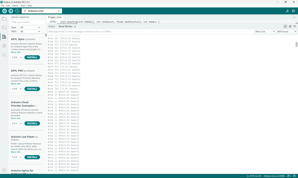Open Arduino Cloud Provider version 1.2.1 dropdown
Image resolution: width=298 pixels, height=178 pixels.
pos(16,124)
